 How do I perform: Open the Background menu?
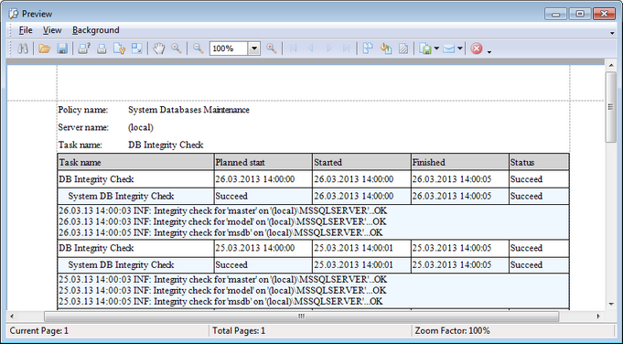click(x=96, y=30)
